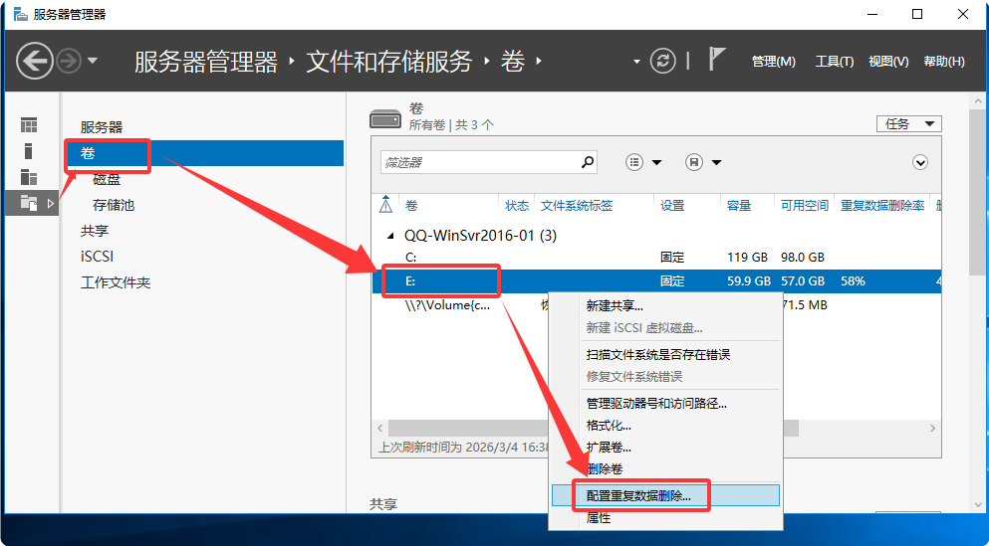This screenshot has width=989, height=546.
Task: Expand the filter panel chevron button
Action: [x=920, y=162]
